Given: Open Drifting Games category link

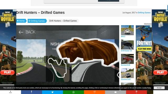Looking at the screenshot, I should coord(144,13).
